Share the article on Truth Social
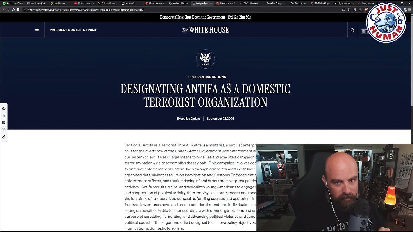The height and width of the screenshot is (232, 413). point(4,130)
